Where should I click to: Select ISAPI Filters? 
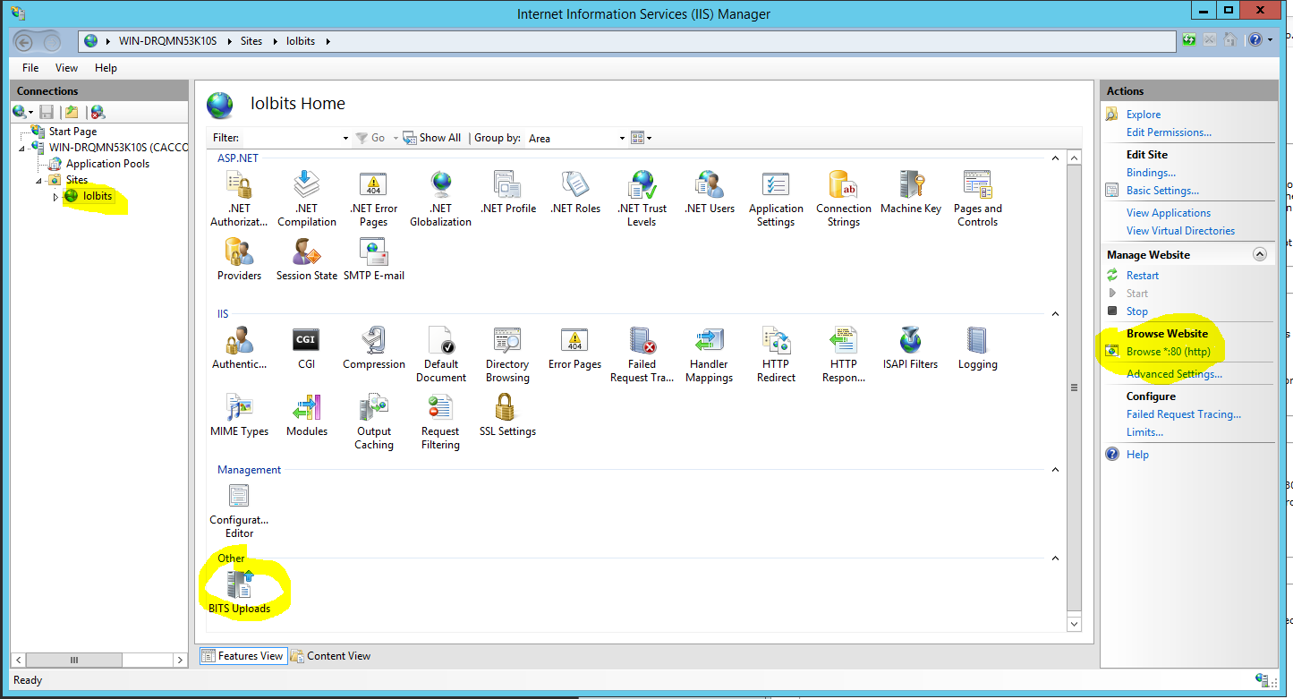click(x=910, y=345)
